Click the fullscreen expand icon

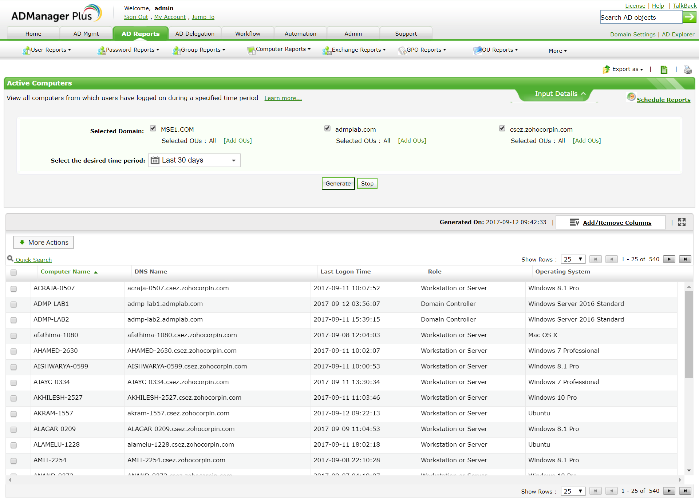[x=682, y=222]
